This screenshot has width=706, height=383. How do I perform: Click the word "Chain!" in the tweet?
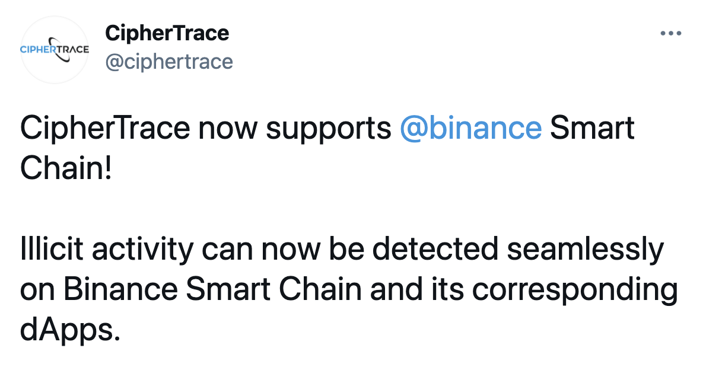coord(66,168)
